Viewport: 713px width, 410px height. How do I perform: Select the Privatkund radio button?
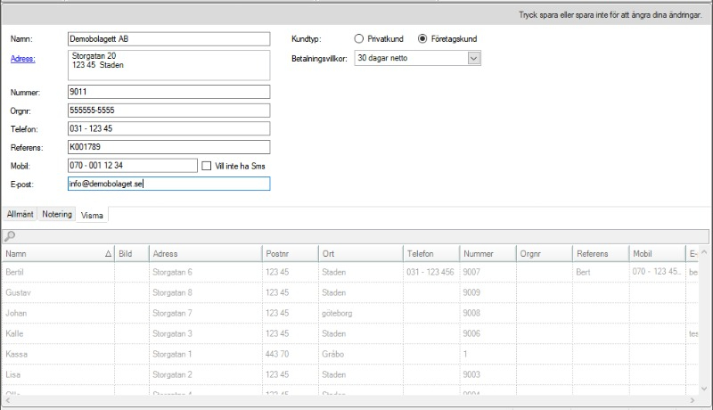click(359, 38)
